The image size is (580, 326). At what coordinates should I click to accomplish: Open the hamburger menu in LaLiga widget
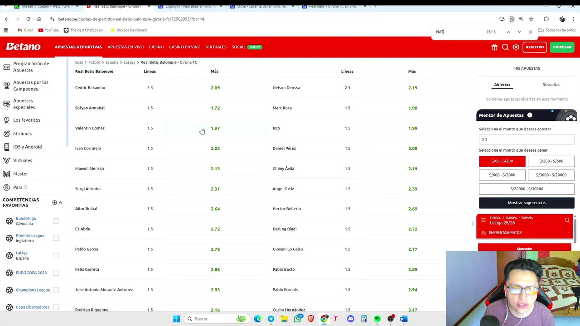[x=483, y=221]
